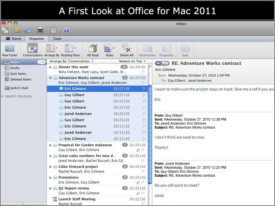The image size is (275, 206).
Task: Click the Launch Staff Meeting calendar icon
Action: (55, 199)
